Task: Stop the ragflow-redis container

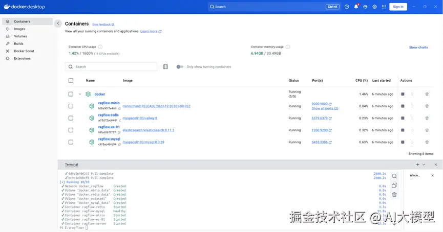Action: [403, 118]
